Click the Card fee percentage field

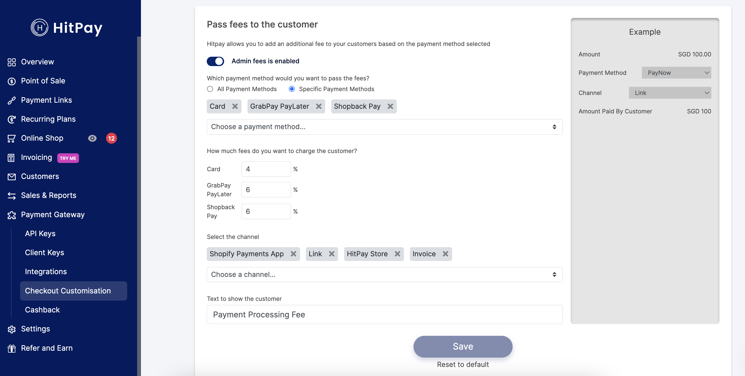(266, 169)
